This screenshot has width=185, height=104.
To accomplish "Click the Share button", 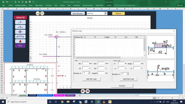I will pos(180,5).
